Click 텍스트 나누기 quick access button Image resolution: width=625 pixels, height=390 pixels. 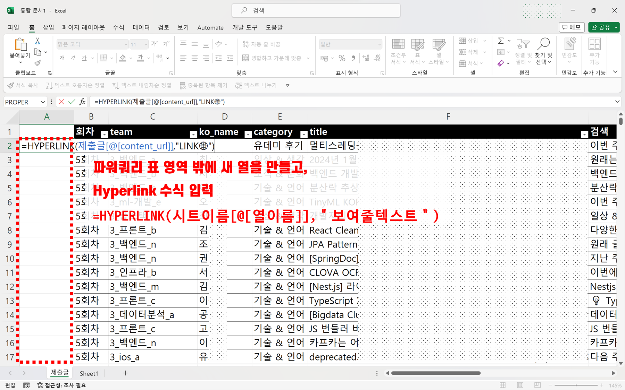[256, 85]
